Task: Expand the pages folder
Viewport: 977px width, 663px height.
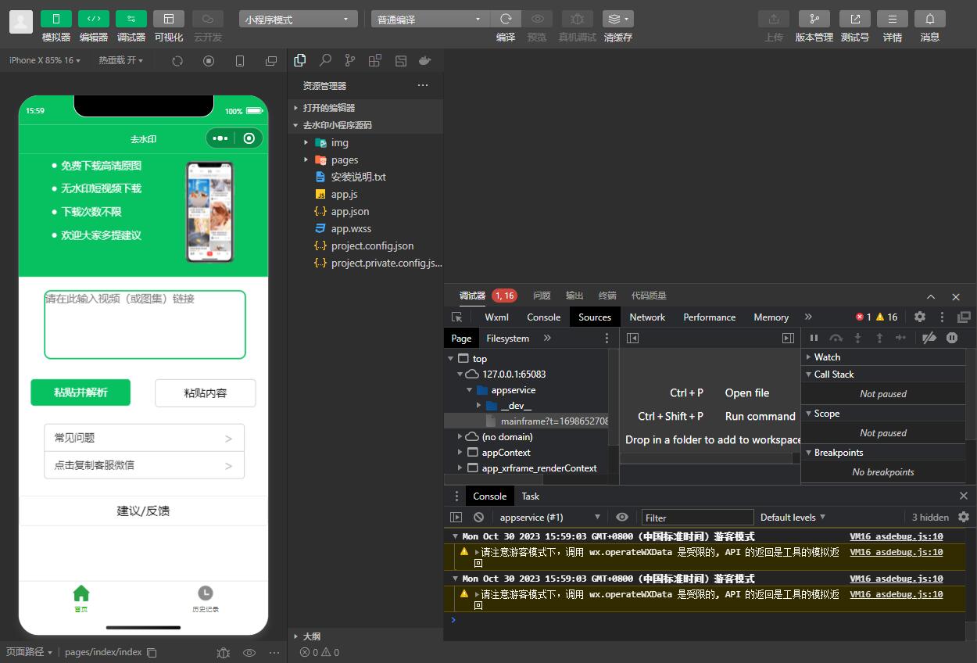Action: (x=365, y=159)
